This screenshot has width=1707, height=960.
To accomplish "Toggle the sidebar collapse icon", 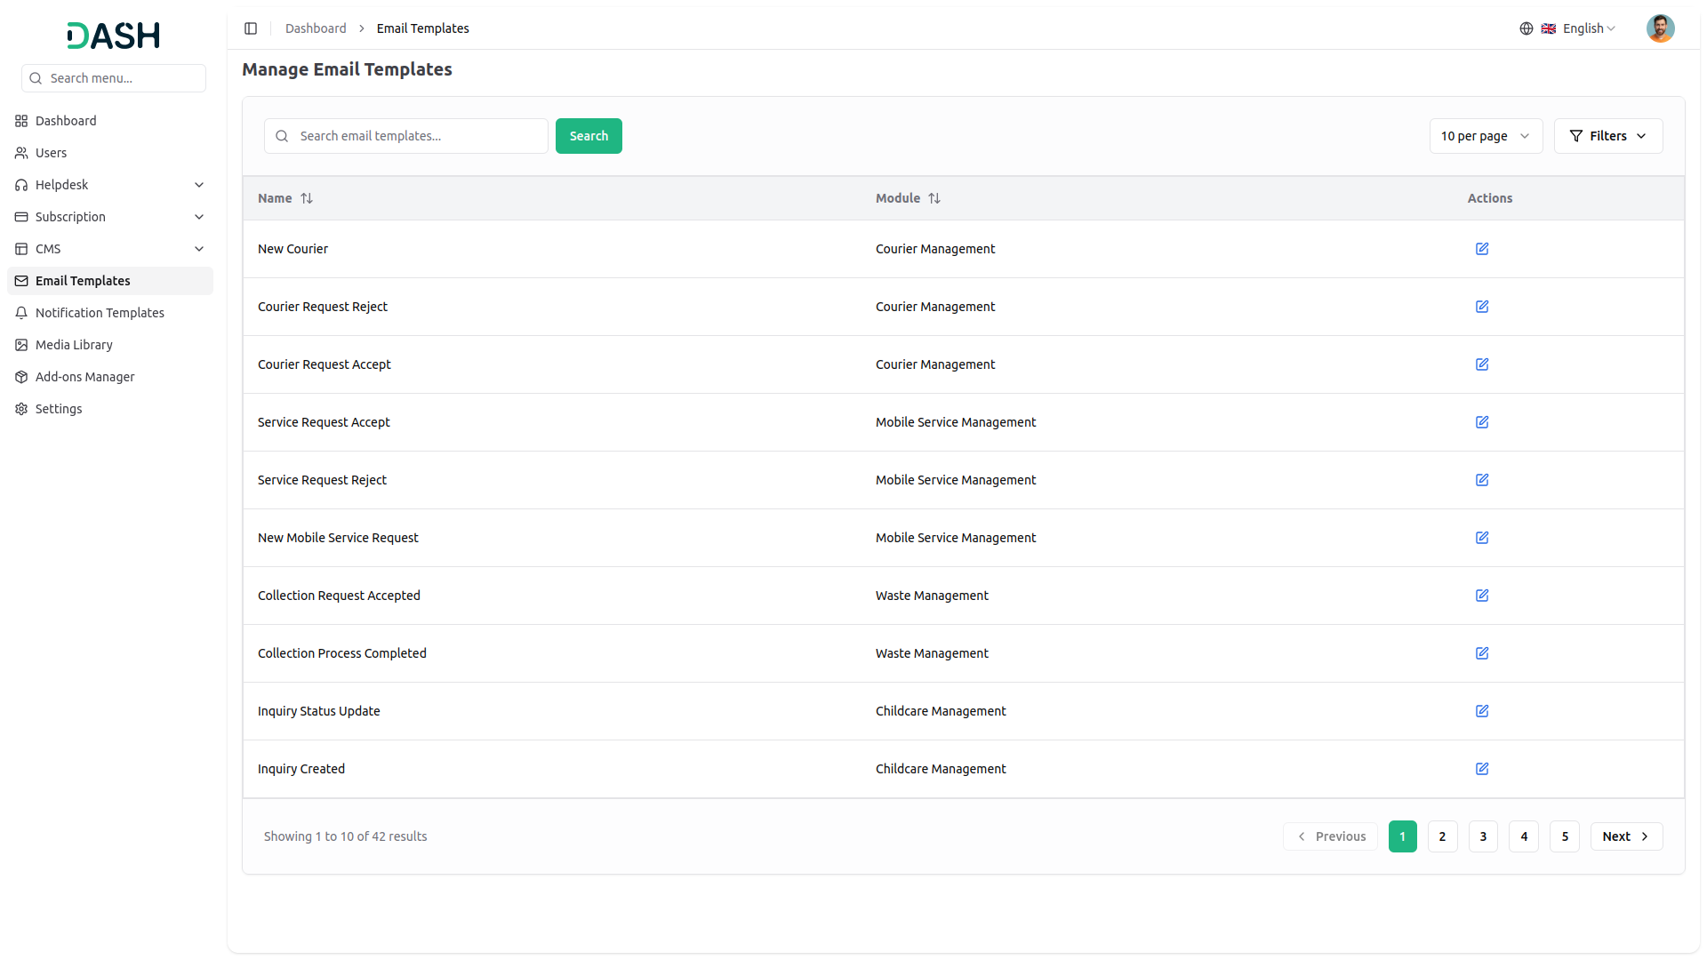I will pyautogui.click(x=251, y=28).
